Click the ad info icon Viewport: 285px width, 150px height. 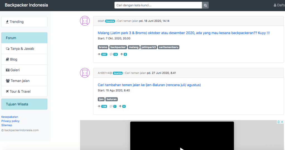coord(278,122)
